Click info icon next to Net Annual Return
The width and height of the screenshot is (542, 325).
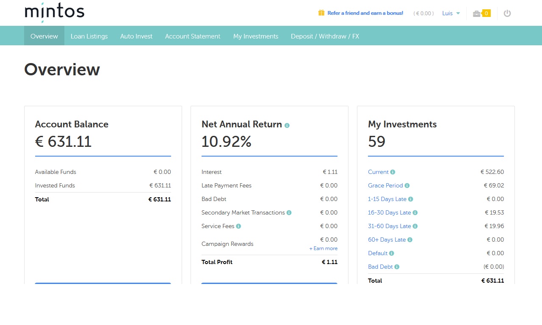[x=287, y=126]
